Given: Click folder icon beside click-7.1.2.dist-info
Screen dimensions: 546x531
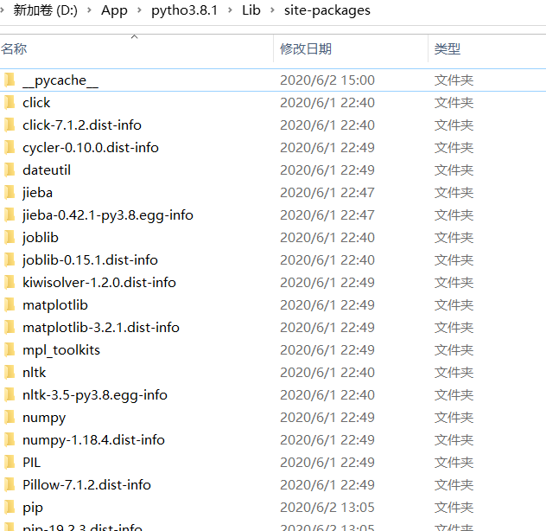Looking at the screenshot, I should (10, 125).
